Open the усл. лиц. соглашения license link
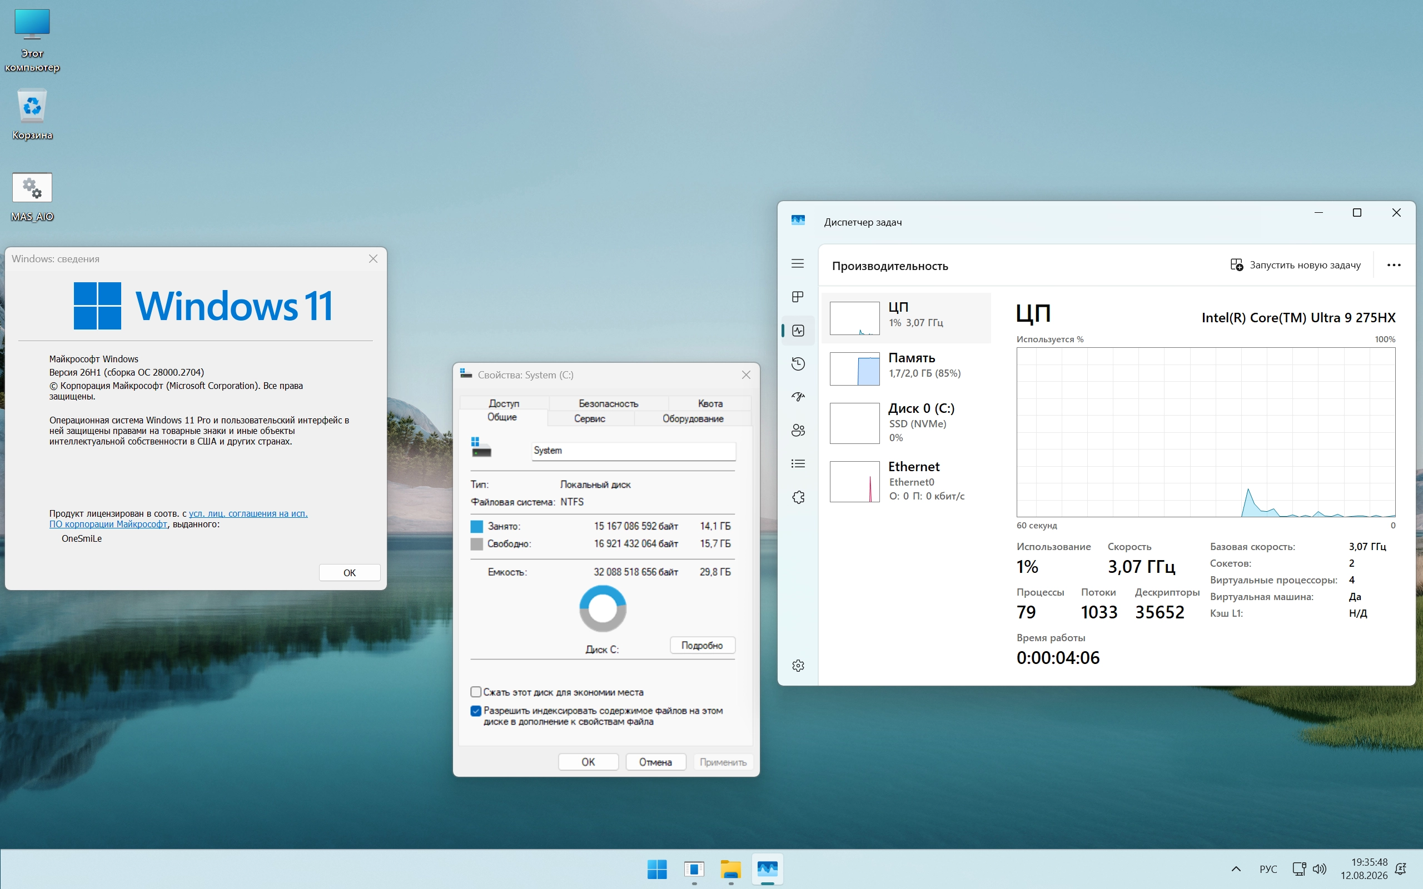 point(248,513)
